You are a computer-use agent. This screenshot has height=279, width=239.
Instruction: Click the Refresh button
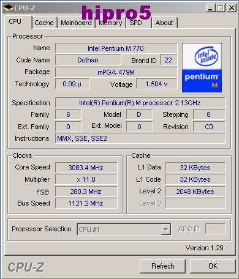(163, 266)
